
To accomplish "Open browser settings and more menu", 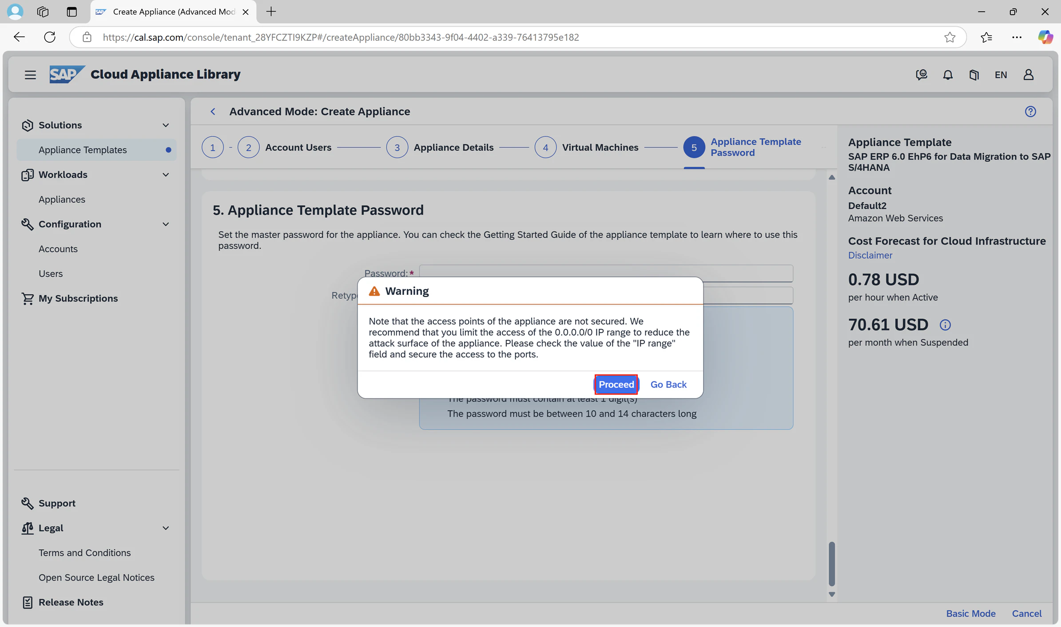I will pos(1017,37).
